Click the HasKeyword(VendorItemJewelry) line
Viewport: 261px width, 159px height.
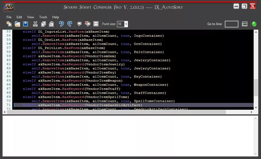click(74, 64)
